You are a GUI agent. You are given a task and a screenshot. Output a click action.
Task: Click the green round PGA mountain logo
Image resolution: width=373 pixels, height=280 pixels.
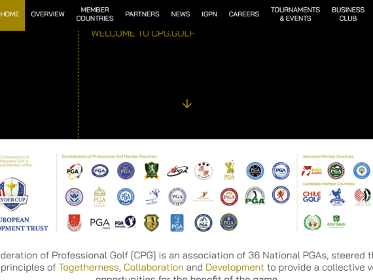(x=336, y=171)
